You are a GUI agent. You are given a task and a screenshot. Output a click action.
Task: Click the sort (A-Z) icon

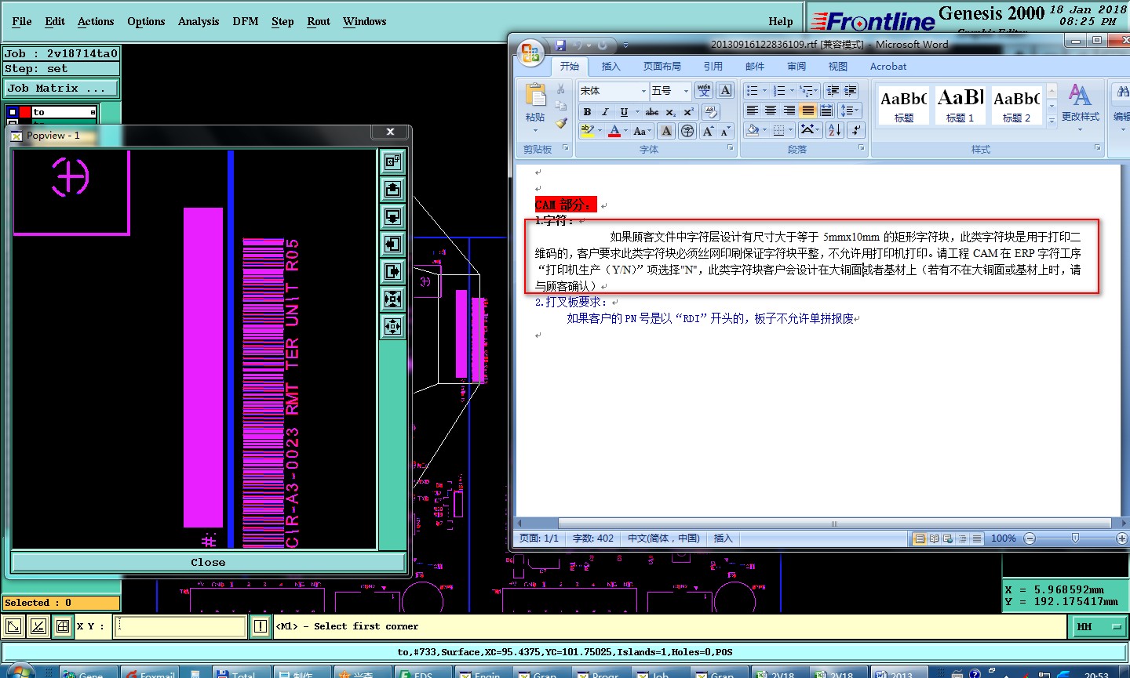click(834, 130)
